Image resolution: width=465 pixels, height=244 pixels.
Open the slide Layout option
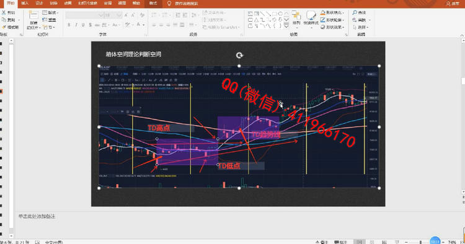(x=50, y=12)
